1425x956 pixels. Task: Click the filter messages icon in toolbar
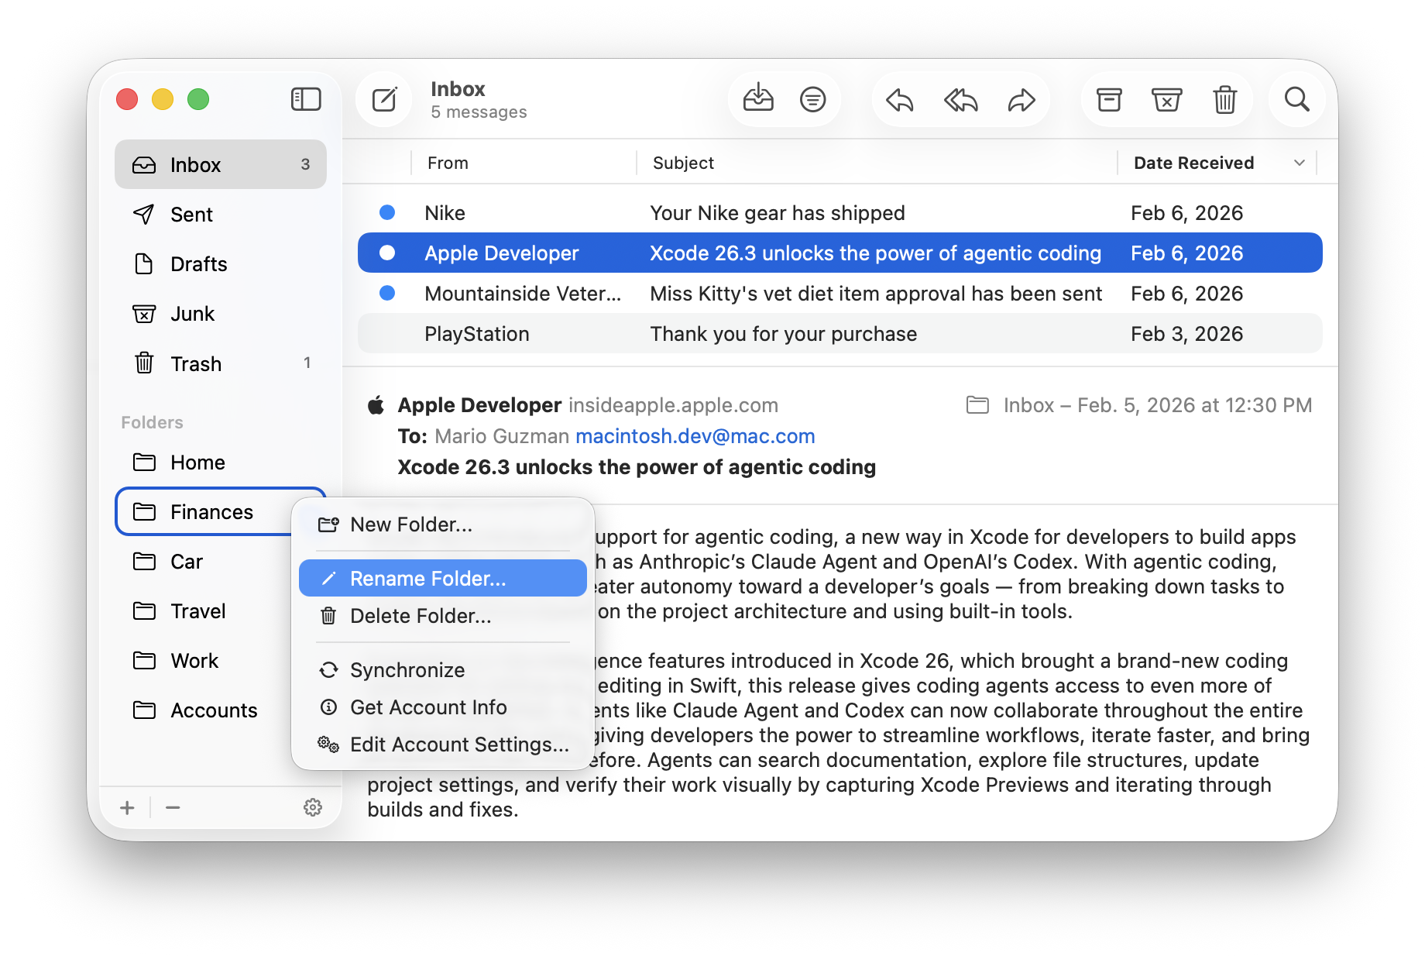pyautogui.click(x=812, y=100)
